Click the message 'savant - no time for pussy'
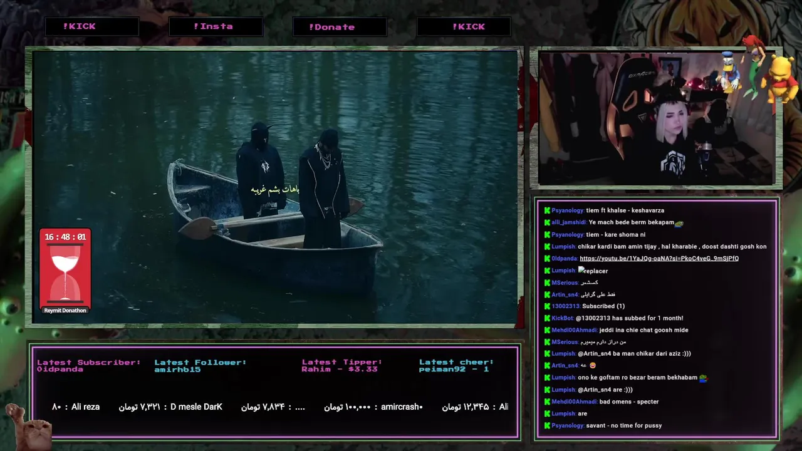This screenshot has height=451, width=802. pyautogui.click(x=624, y=425)
